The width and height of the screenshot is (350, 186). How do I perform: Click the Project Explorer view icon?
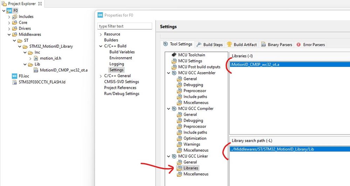(x=4, y=4)
